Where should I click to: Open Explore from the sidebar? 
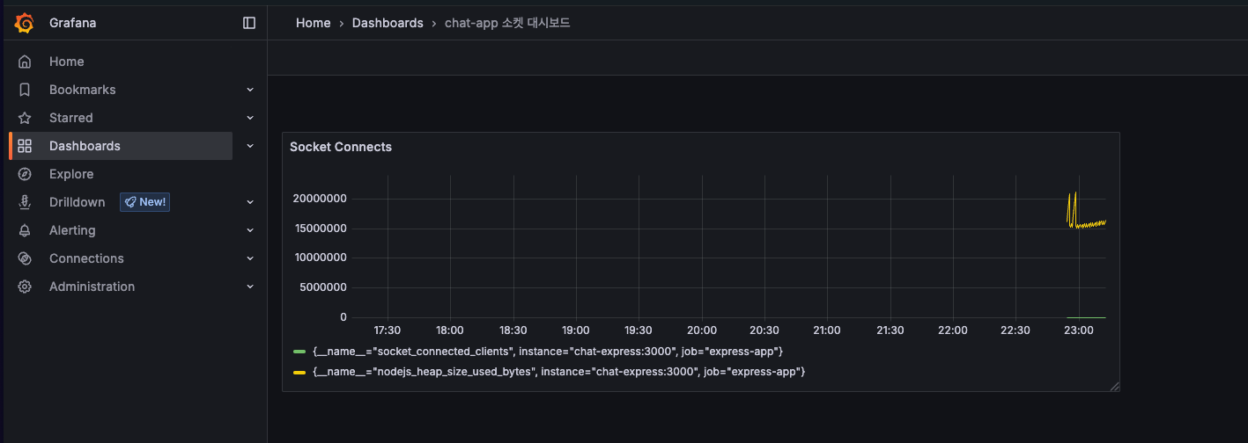(71, 174)
